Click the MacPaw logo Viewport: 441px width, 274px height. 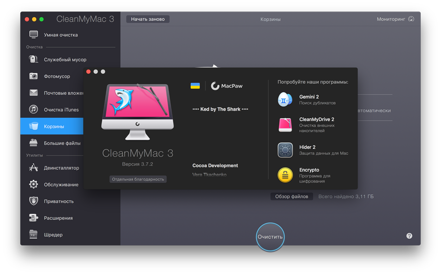click(x=227, y=86)
